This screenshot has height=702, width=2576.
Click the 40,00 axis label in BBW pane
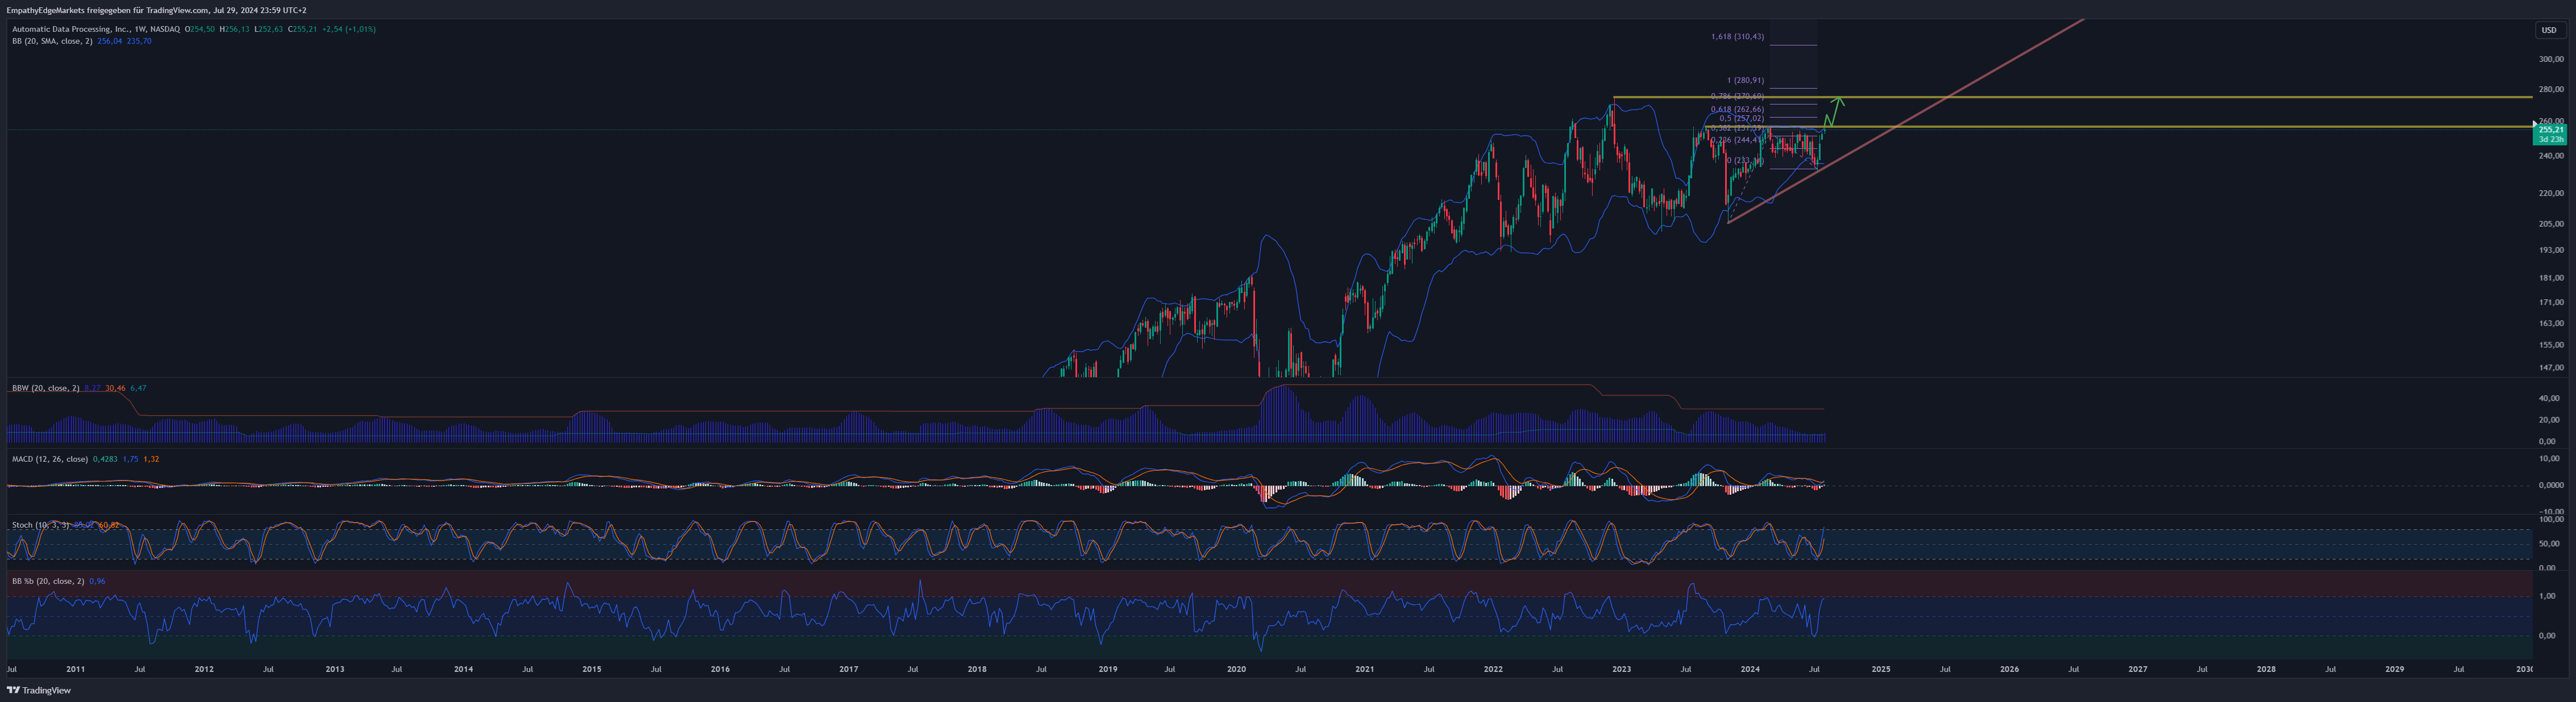(2548, 398)
